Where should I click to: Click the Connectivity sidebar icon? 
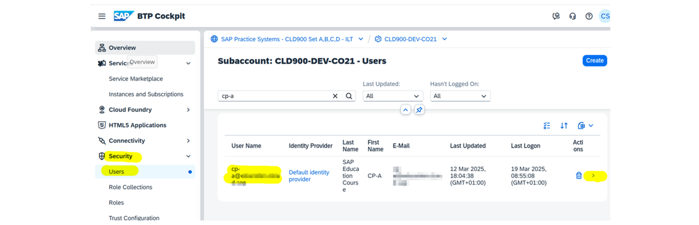pyautogui.click(x=102, y=140)
